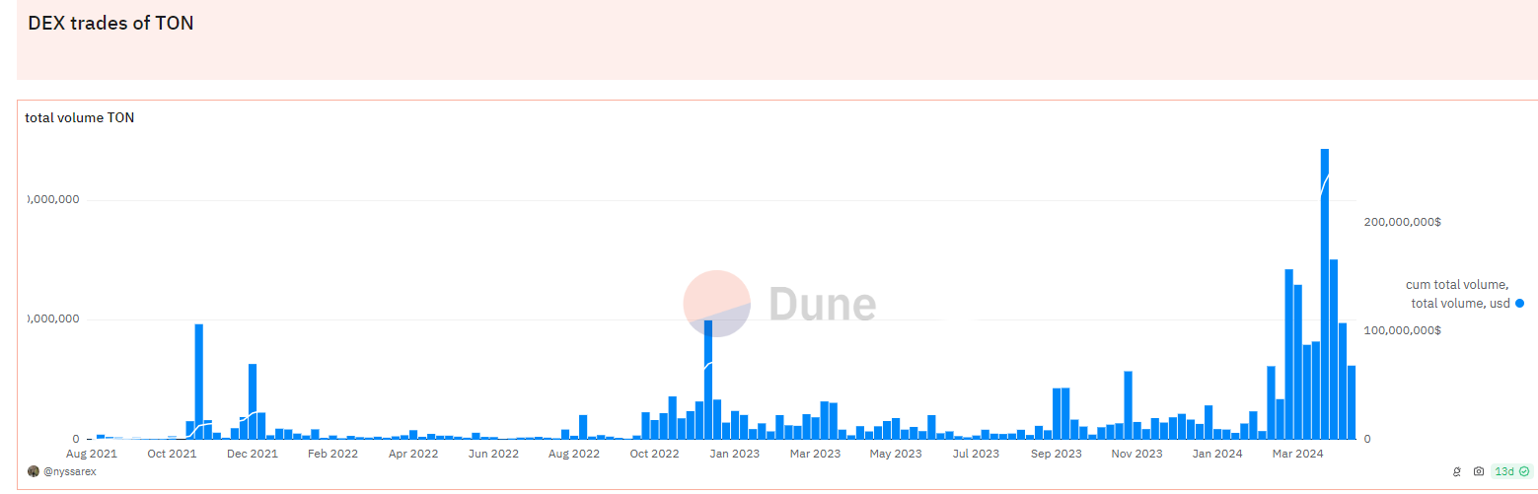Select the tall bar just before Jan 2023

(708, 379)
